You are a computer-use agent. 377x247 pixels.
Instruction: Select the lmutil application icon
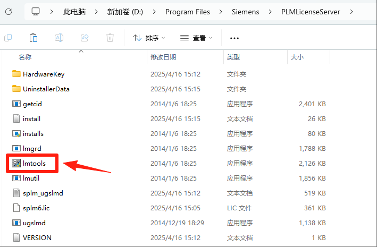16,178
